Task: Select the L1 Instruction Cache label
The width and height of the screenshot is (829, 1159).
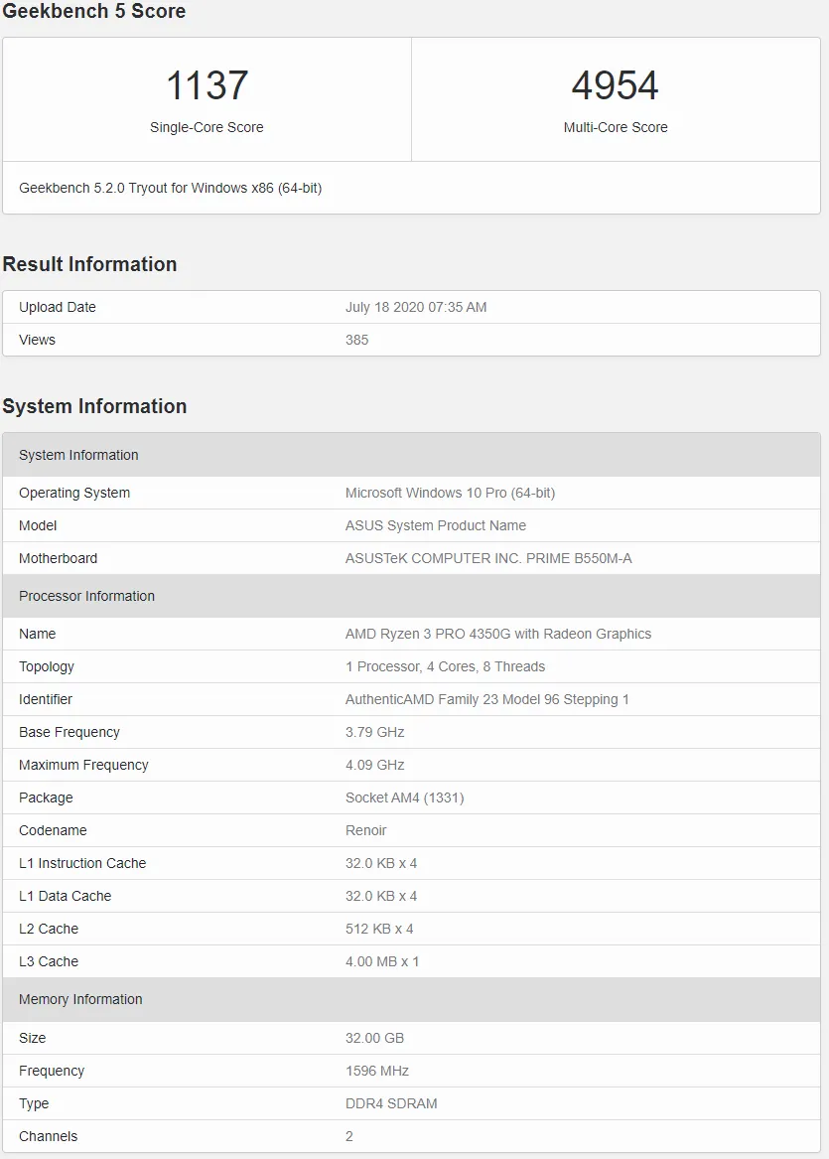Action: [x=82, y=863]
